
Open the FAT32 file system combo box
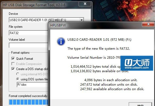[x=29, y=33]
